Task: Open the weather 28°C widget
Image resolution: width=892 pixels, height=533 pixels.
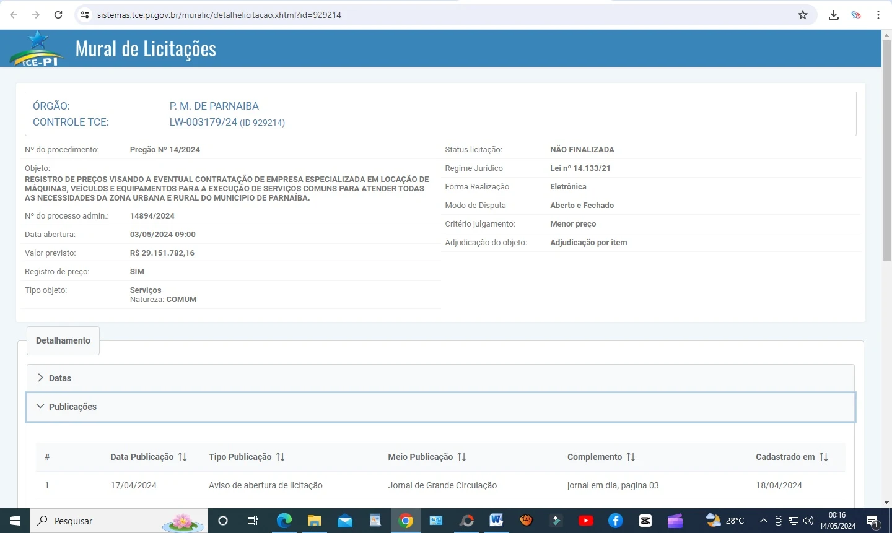Action: pyautogui.click(x=725, y=521)
